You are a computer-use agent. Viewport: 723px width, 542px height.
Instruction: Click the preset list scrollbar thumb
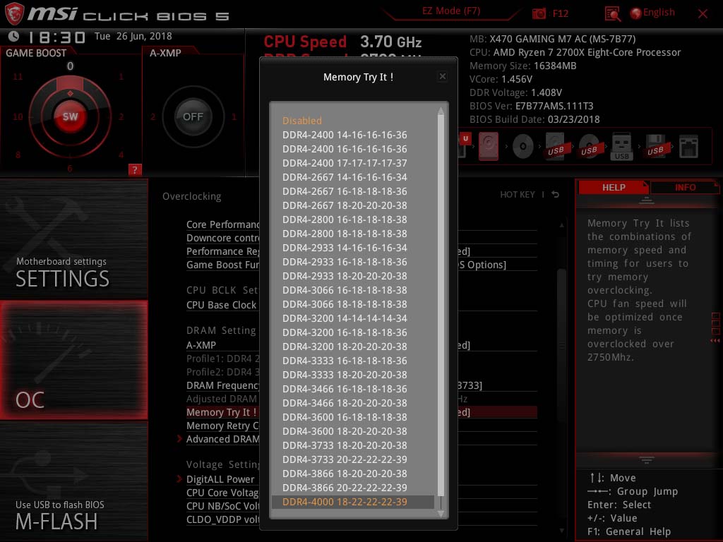441,305
